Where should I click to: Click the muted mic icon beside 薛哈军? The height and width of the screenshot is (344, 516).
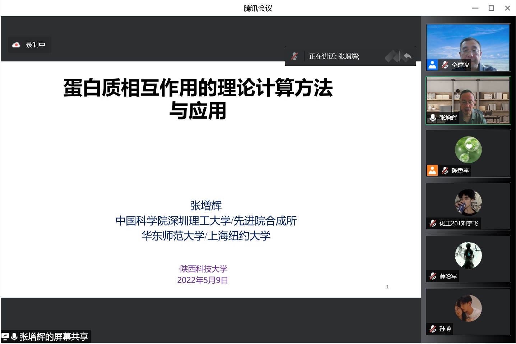[433, 276]
